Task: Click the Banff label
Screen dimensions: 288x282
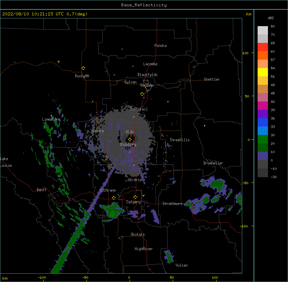Action: pos(41,190)
